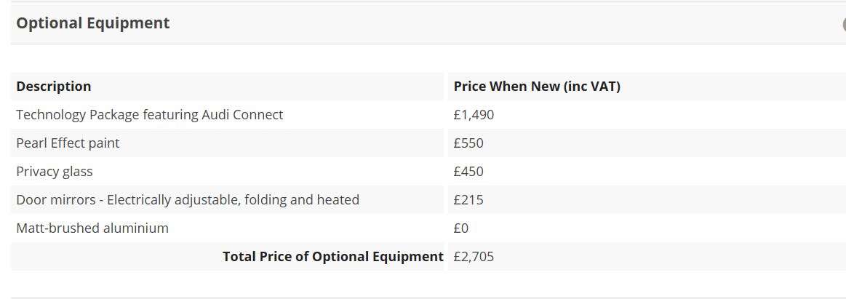Collapse the Optional Equipment section heading
The height and width of the screenshot is (299, 846).
coord(93,23)
